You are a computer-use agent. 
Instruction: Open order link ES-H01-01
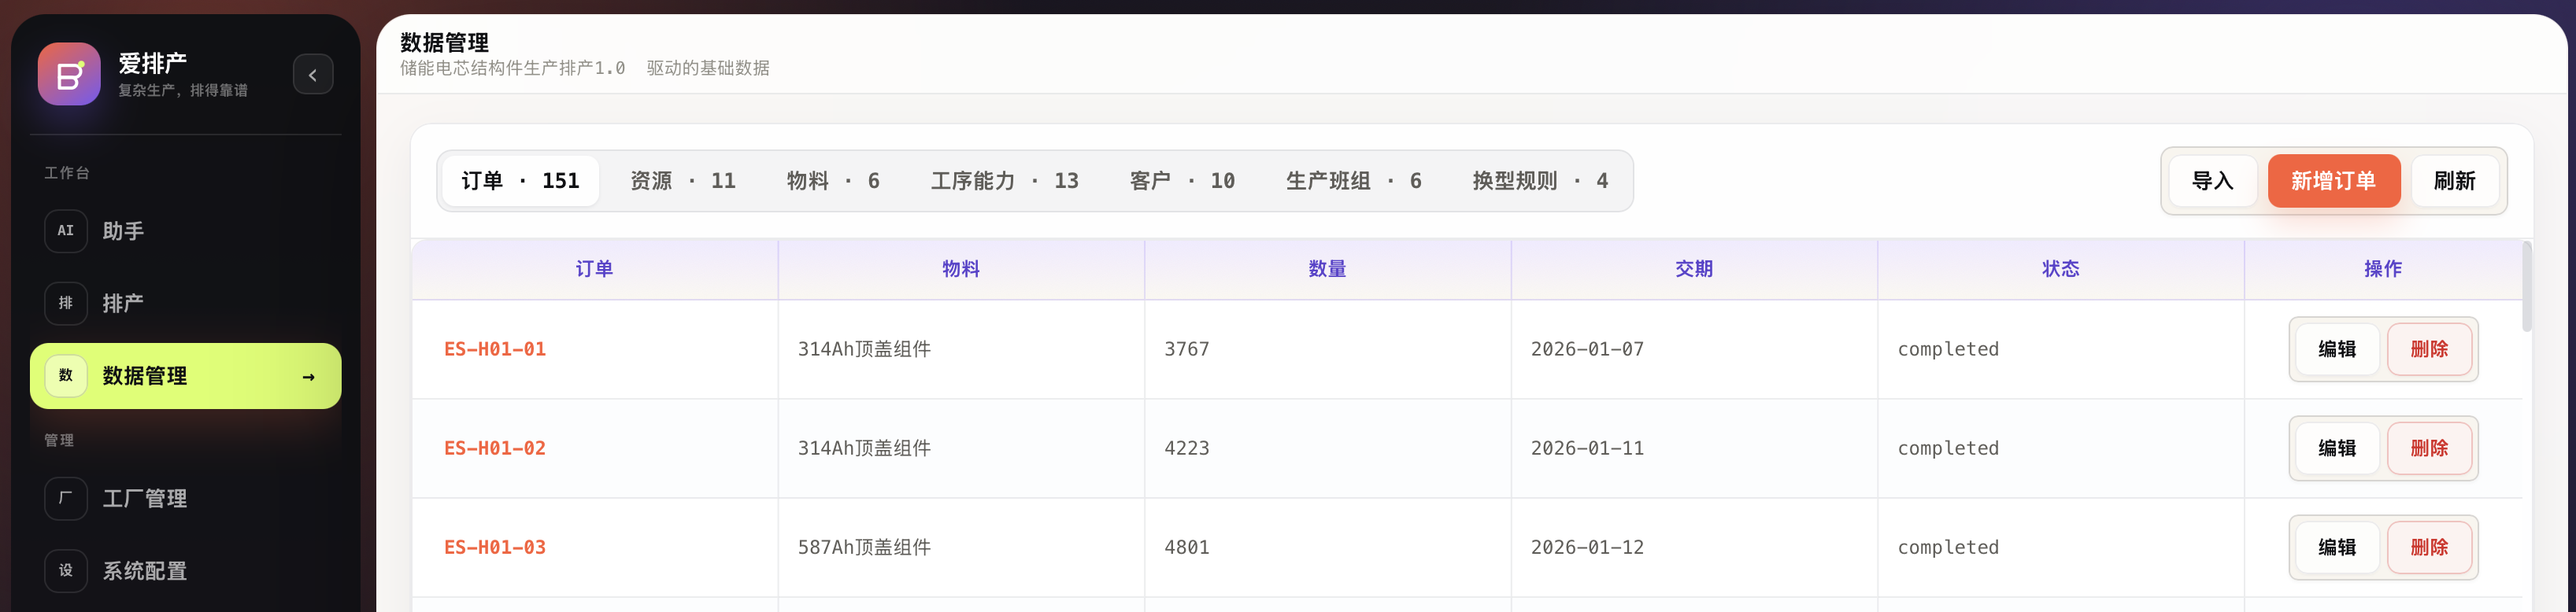495,349
